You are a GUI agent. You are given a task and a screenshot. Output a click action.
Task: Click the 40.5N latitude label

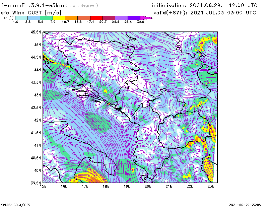click(x=36, y=158)
